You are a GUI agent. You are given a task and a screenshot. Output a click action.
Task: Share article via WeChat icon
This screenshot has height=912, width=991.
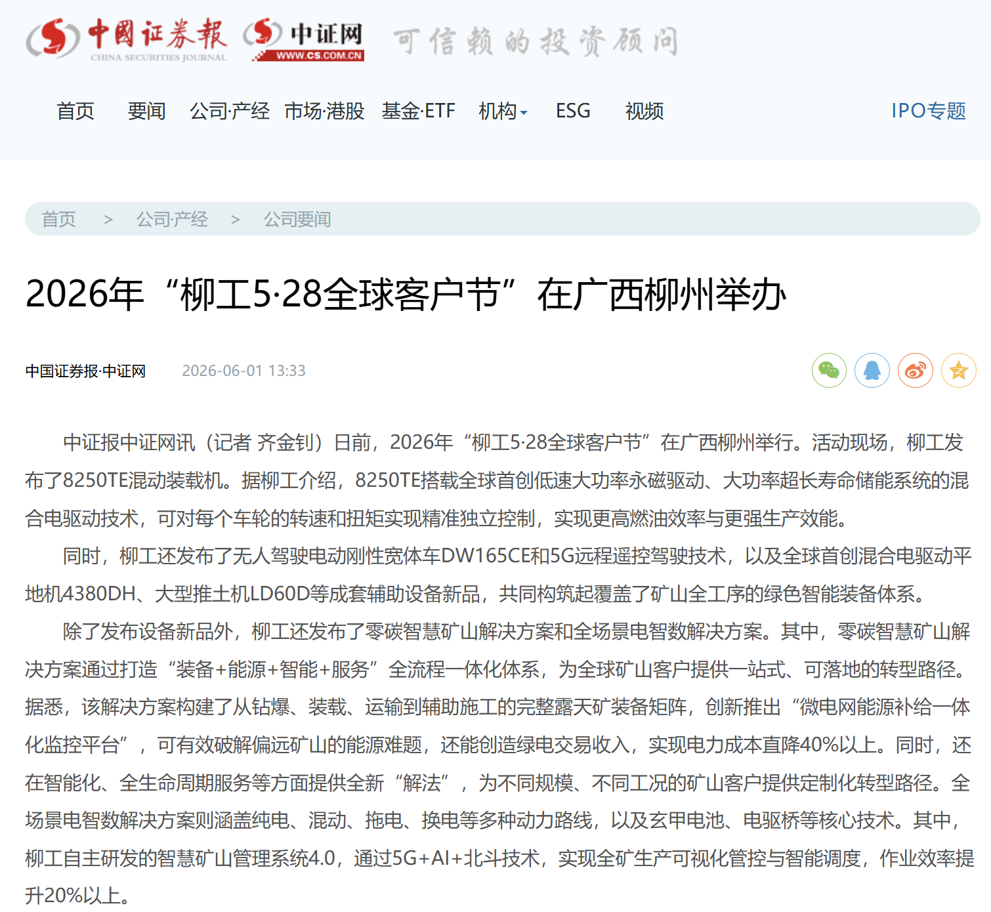[829, 371]
